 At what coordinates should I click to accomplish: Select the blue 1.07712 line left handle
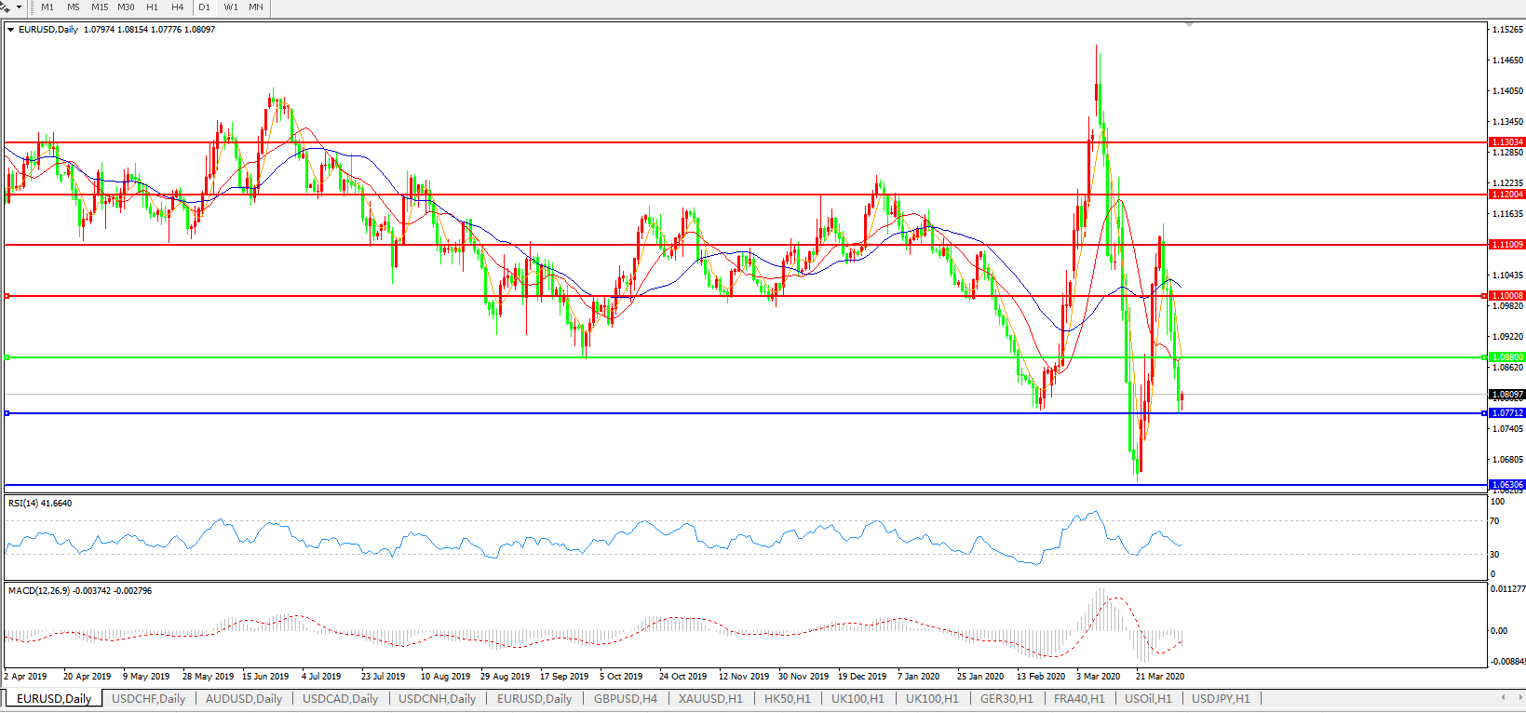[7, 413]
